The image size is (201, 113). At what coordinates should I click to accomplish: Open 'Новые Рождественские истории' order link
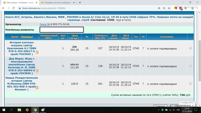22,84
